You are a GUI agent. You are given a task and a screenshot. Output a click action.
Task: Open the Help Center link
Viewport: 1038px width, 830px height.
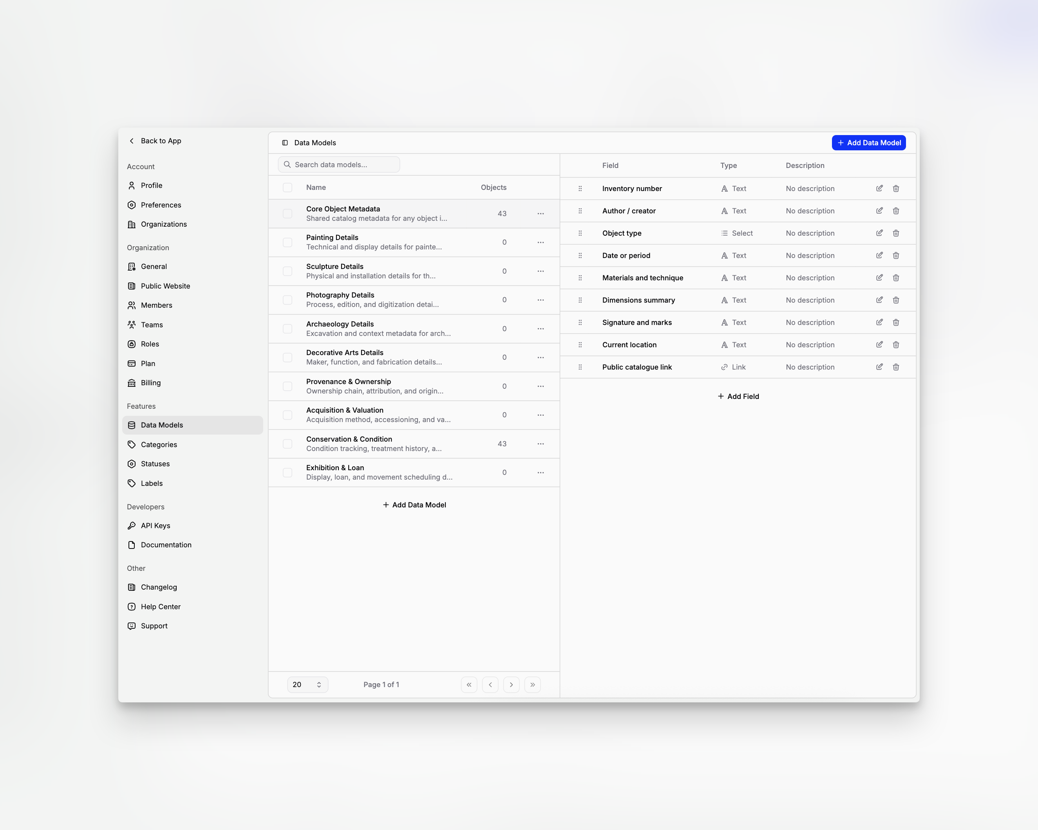193,607
